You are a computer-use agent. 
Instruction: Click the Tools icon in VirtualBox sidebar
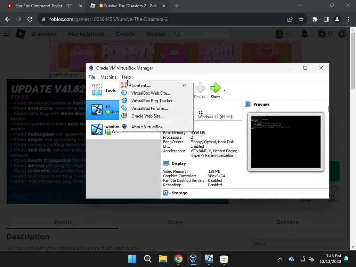tap(97, 90)
